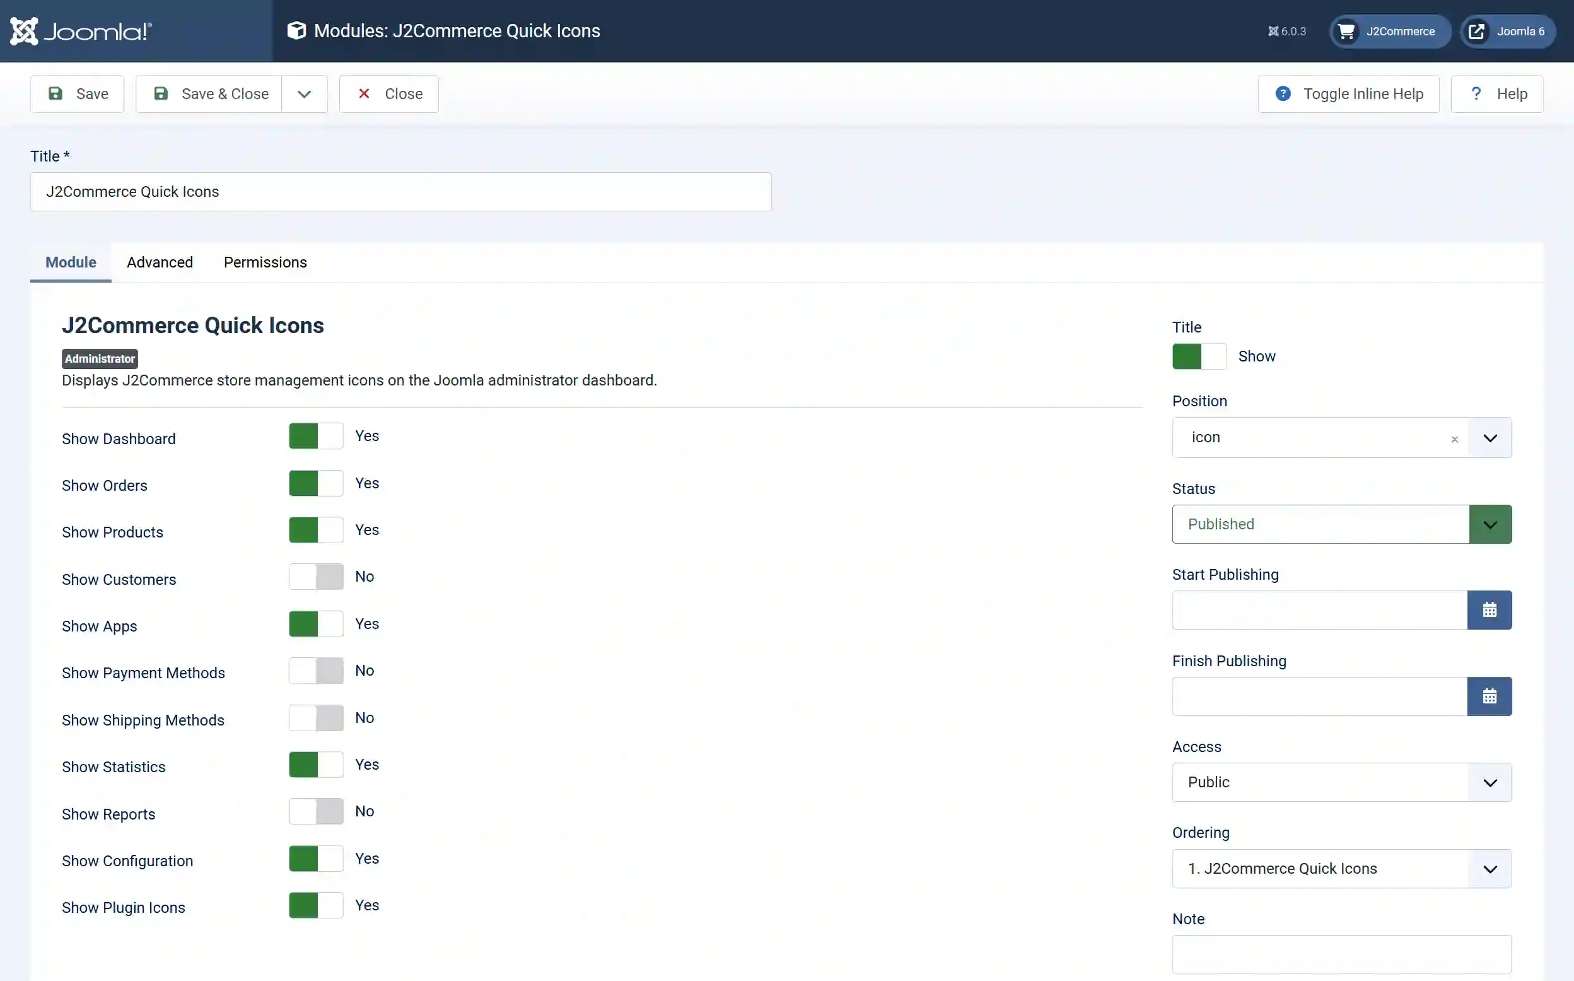This screenshot has width=1574, height=981.
Task: Toggle Show Statistics switch
Action: (x=316, y=765)
